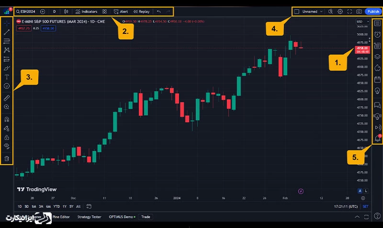Collapse the bottom panel chevron
This screenshot has height=228, width=383.
(357, 217)
